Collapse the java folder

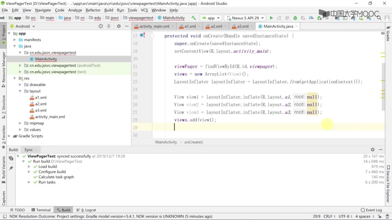point(15,46)
